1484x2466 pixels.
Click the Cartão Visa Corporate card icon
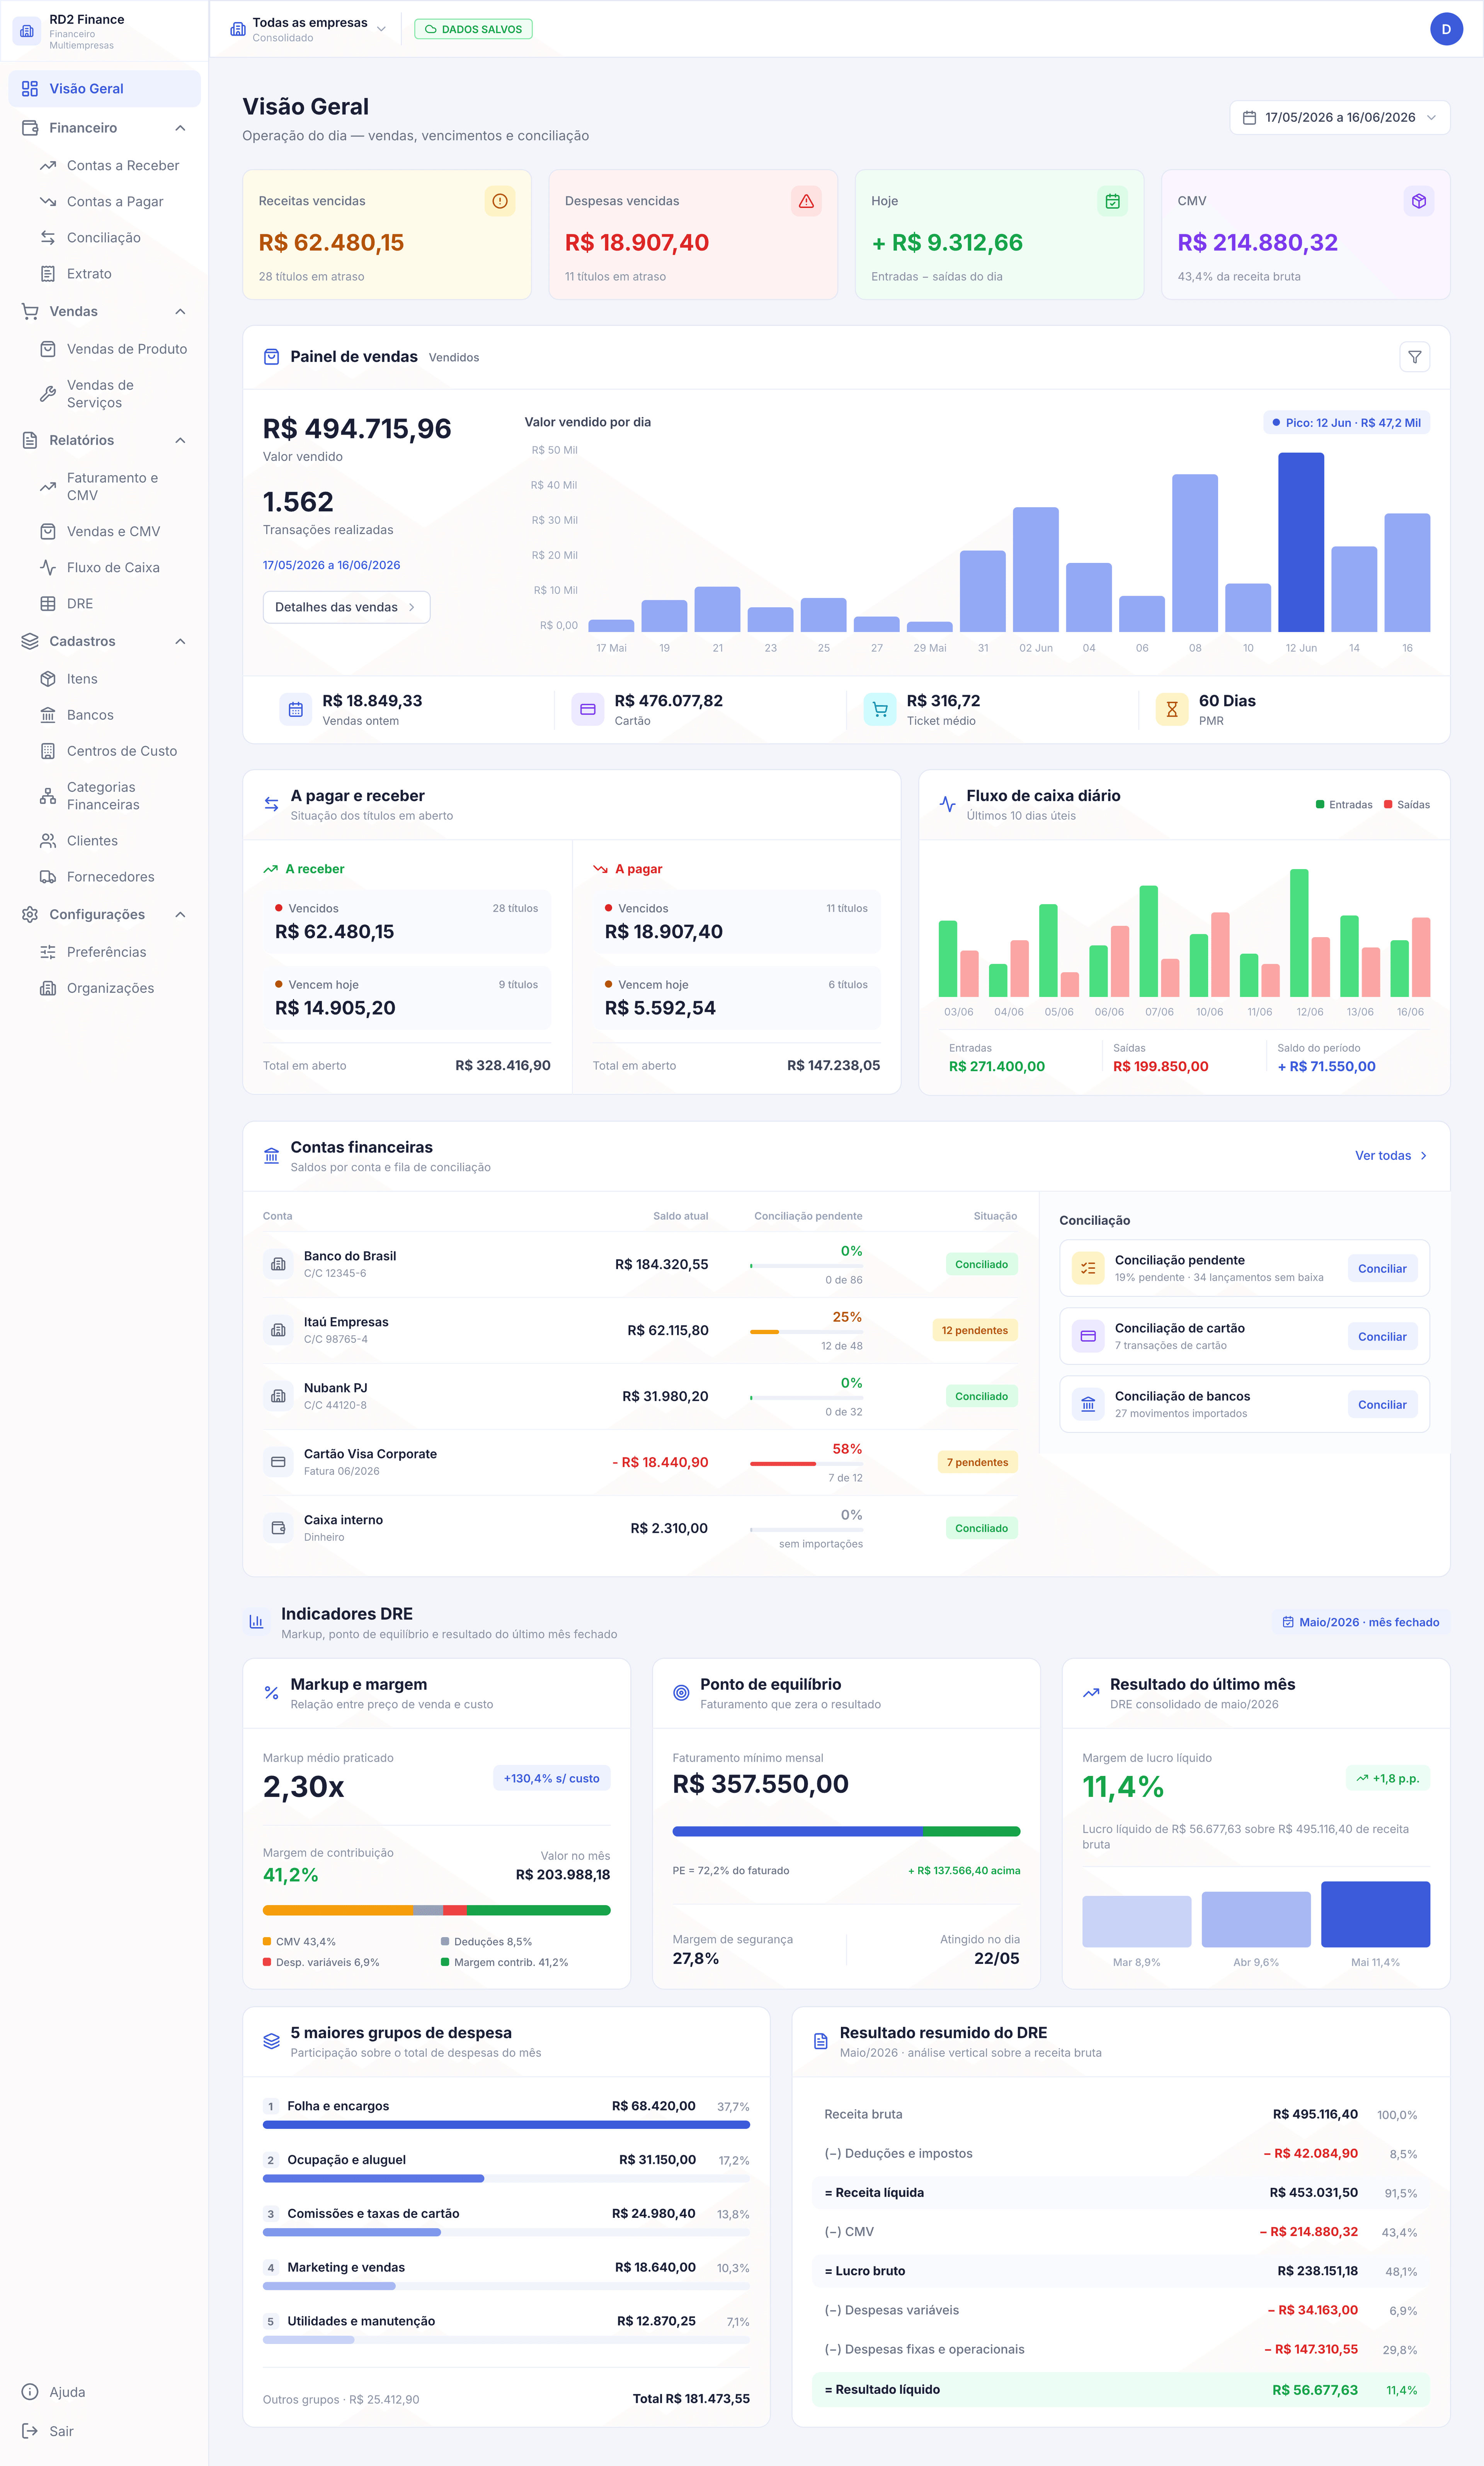[x=278, y=1462]
